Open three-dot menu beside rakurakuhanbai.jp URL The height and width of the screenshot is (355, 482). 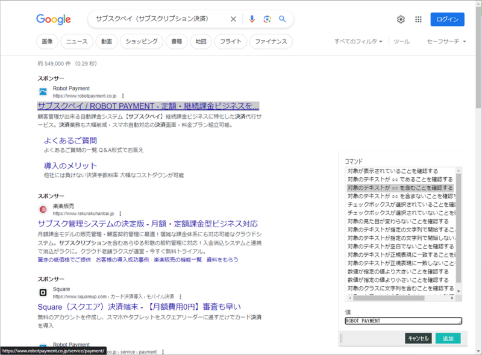120,213
